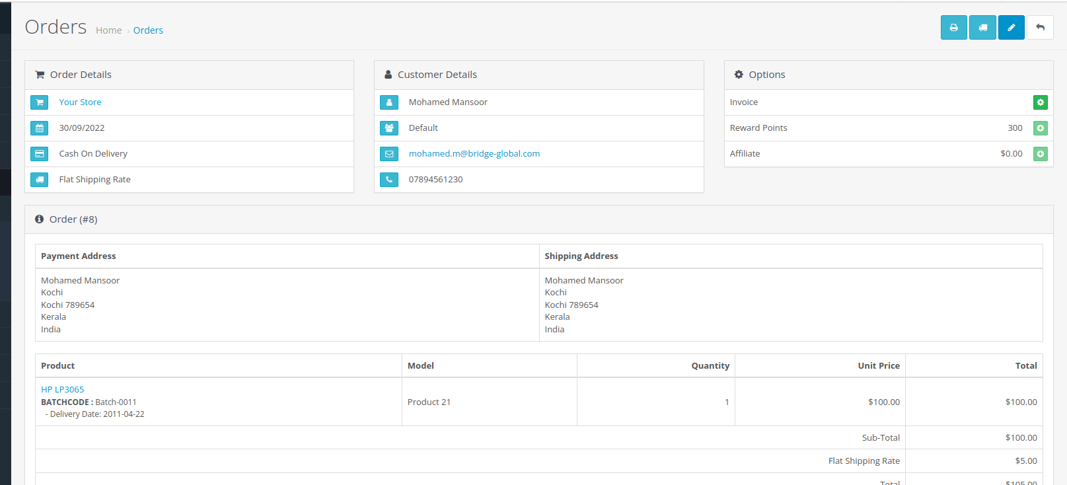Add reward points with green plus button

[1040, 128]
